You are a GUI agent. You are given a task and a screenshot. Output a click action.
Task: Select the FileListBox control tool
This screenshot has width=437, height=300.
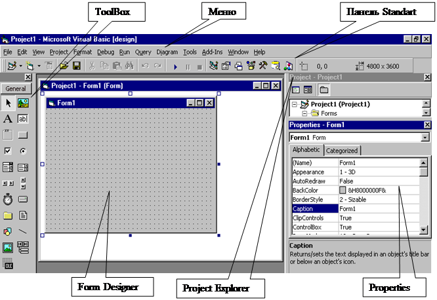(x=23, y=216)
